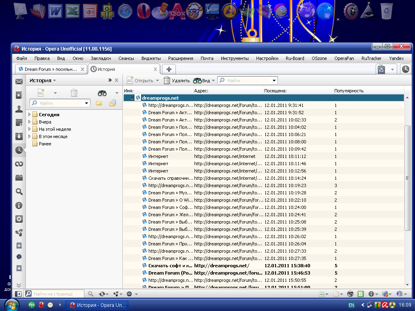
Task: Open the Mail panel envelope icon
Action: pos(19,82)
